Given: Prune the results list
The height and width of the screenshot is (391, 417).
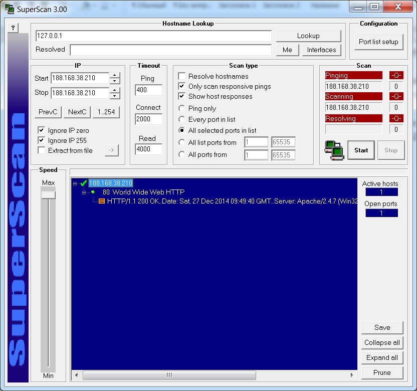Looking at the screenshot, I should (x=382, y=373).
